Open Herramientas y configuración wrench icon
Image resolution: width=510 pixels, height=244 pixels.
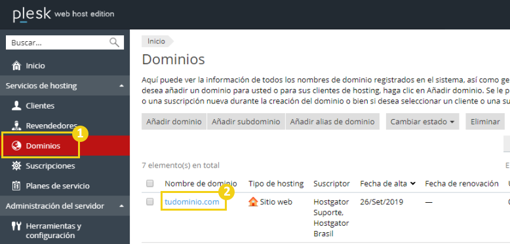coord(16,226)
